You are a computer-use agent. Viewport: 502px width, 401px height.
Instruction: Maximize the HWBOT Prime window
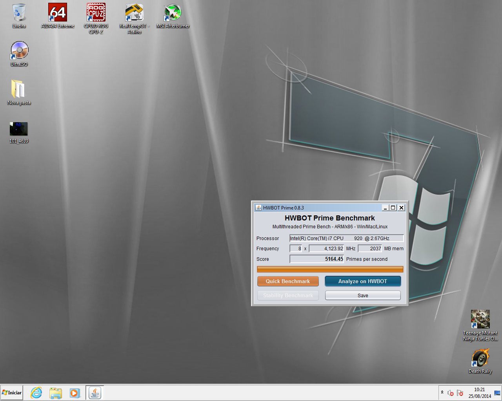(393, 208)
